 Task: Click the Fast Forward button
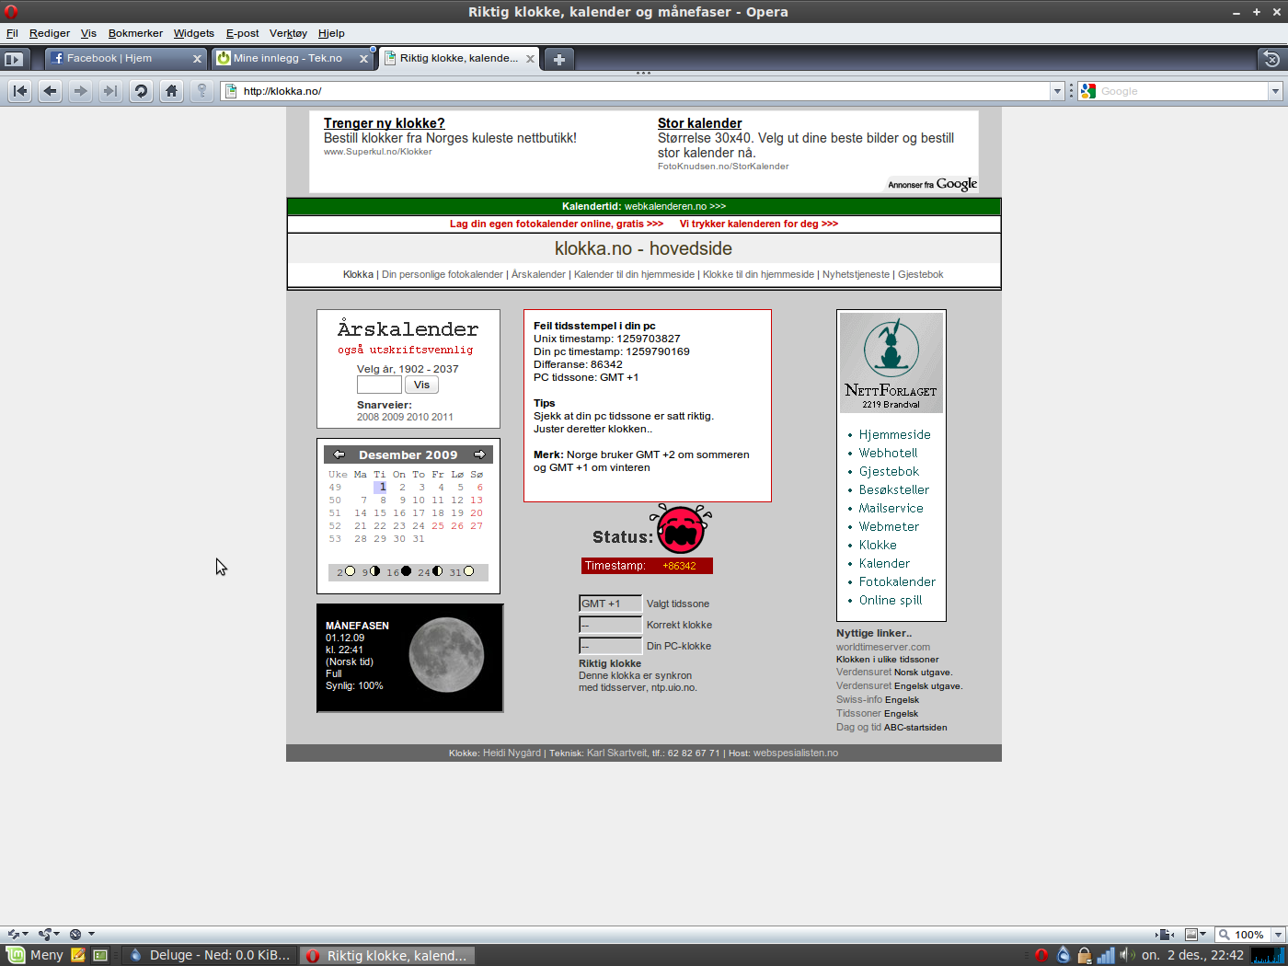110,91
